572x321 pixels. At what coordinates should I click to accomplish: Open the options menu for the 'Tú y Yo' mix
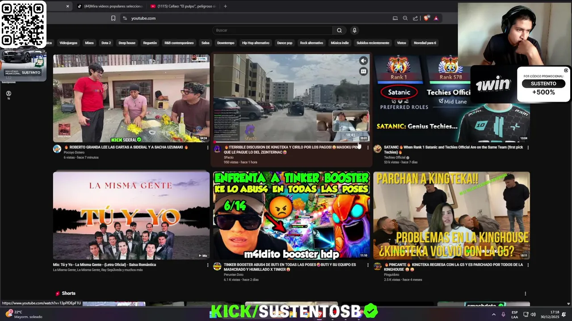(x=208, y=265)
